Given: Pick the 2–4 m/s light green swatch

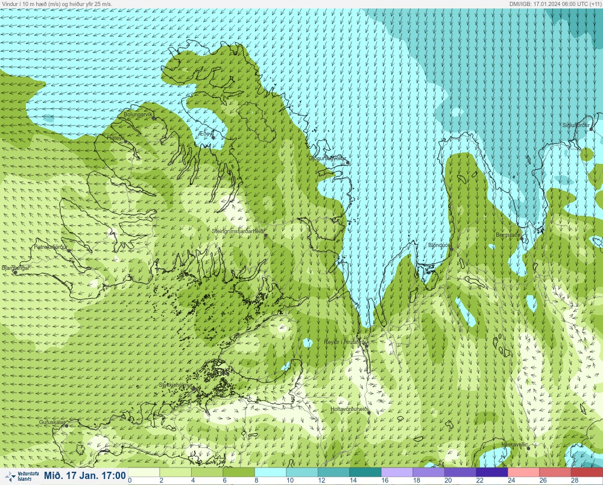Looking at the screenshot, I should click(x=175, y=472).
